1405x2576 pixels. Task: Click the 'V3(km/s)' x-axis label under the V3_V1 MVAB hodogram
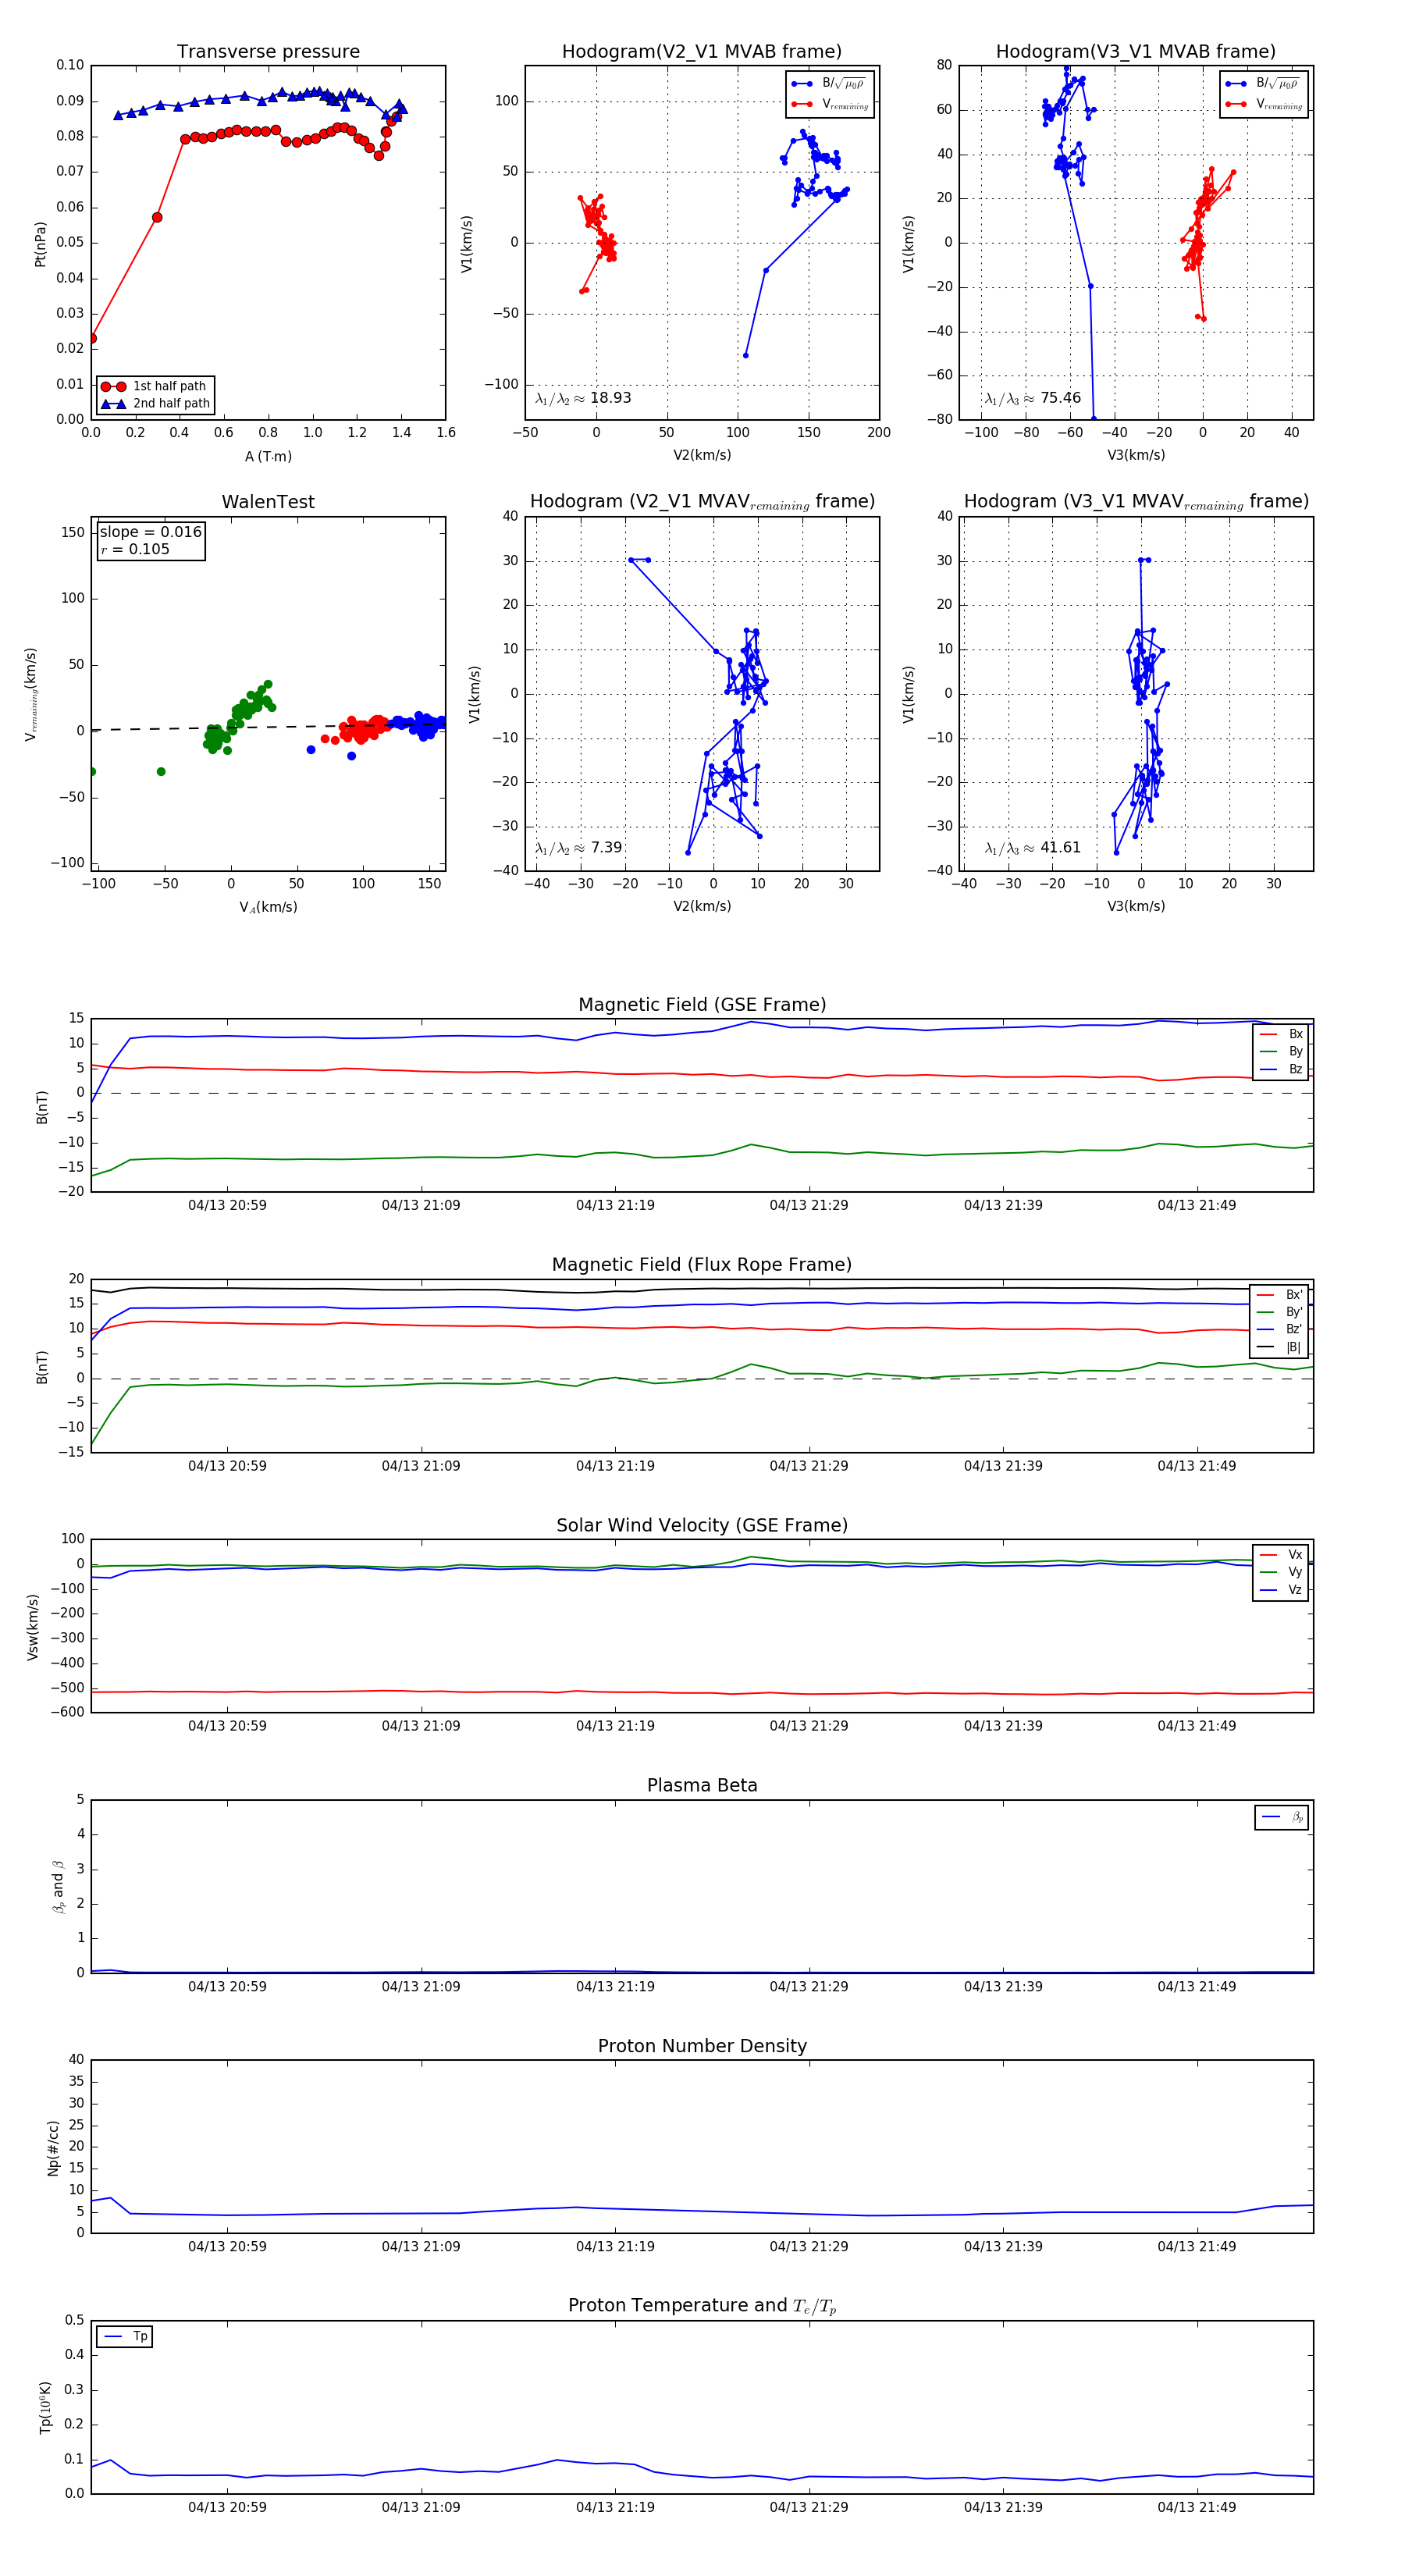pos(1136,456)
